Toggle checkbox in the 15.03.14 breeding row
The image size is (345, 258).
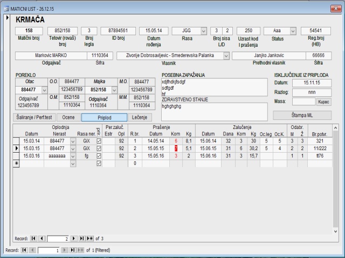[98, 141]
